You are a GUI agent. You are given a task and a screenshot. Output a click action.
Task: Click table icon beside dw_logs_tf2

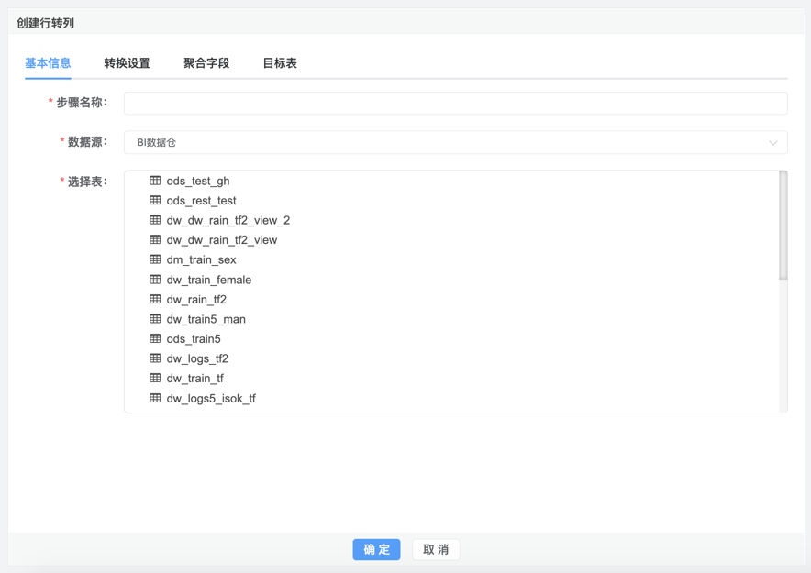click(x=155, y=358)
